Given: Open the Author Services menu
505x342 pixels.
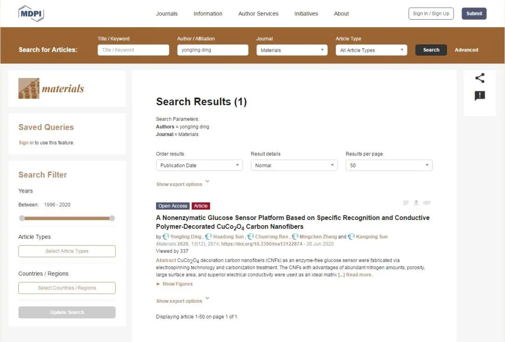Looking at the screenshot, I should click(258, 14).
